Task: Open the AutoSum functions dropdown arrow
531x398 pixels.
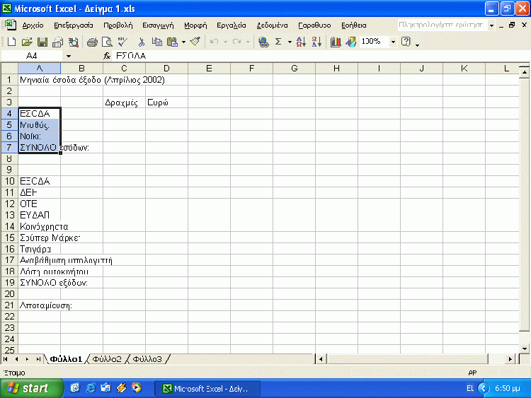Action: coord(290,42)
